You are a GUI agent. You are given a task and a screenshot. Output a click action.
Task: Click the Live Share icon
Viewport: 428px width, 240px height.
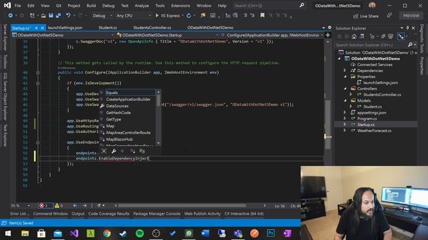pos(355,16)
